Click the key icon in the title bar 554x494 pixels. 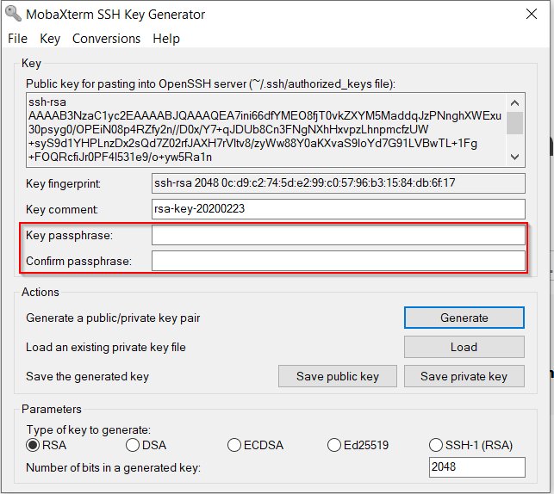pos(13,14)
